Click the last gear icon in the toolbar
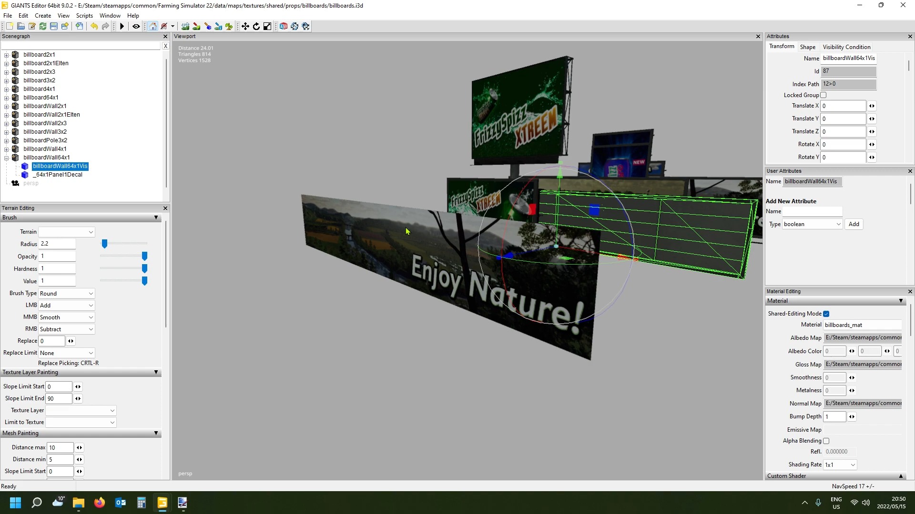 point(306,26)
